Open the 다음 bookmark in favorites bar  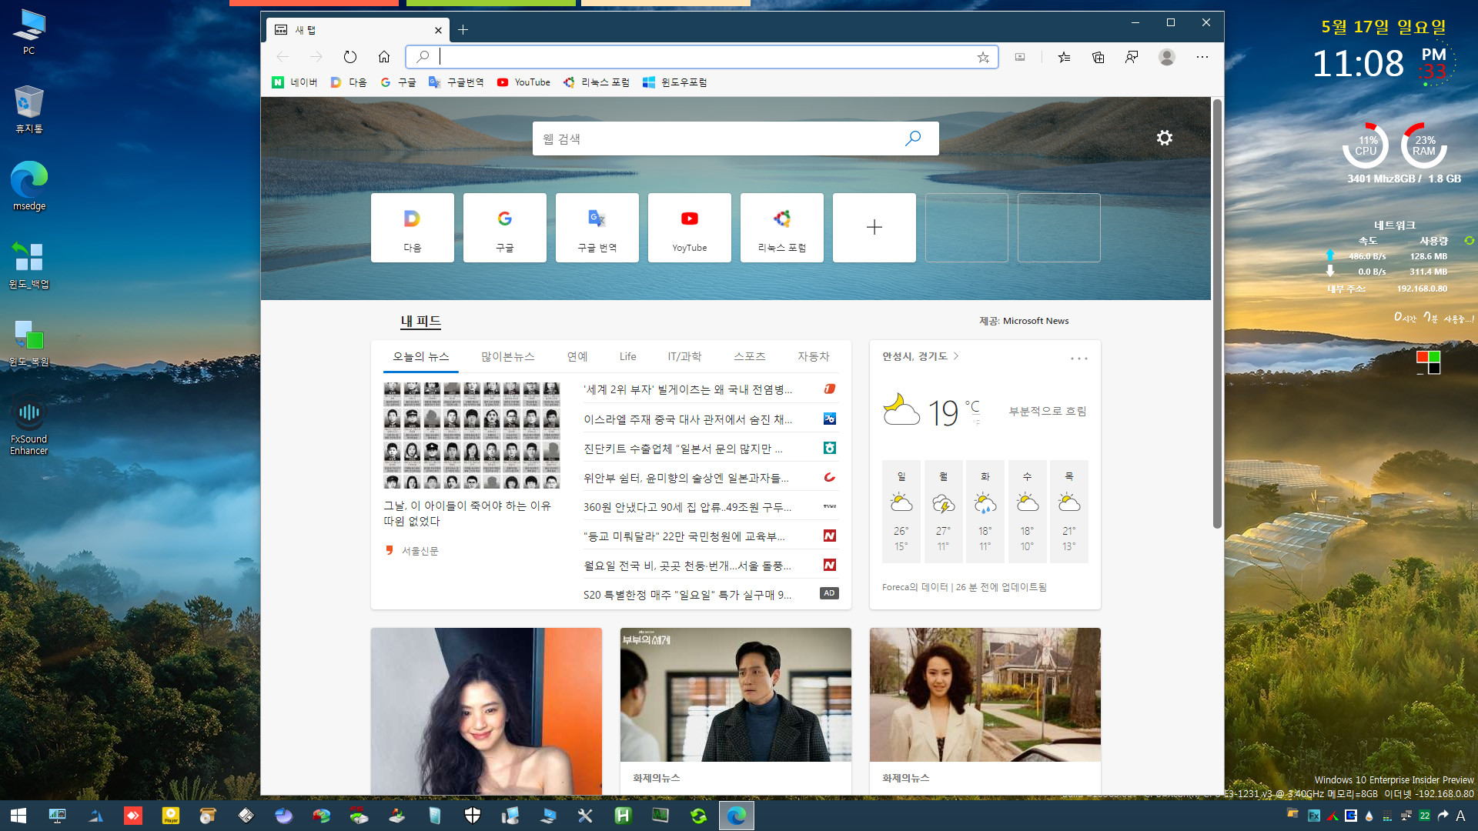tap(349, 82)
